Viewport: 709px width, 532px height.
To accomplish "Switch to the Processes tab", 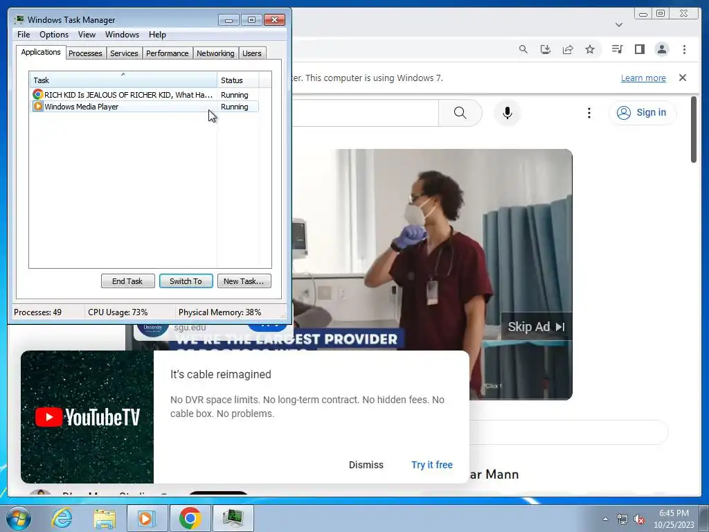I will pos(85,53).
